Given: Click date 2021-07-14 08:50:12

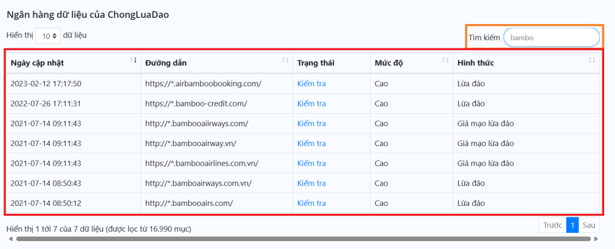Looking at the screenshot, I should click(x=46, y=204).
